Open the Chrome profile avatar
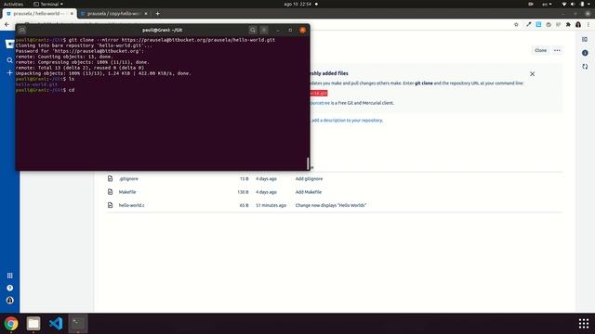The image size is (595, 334). point(578,25)
